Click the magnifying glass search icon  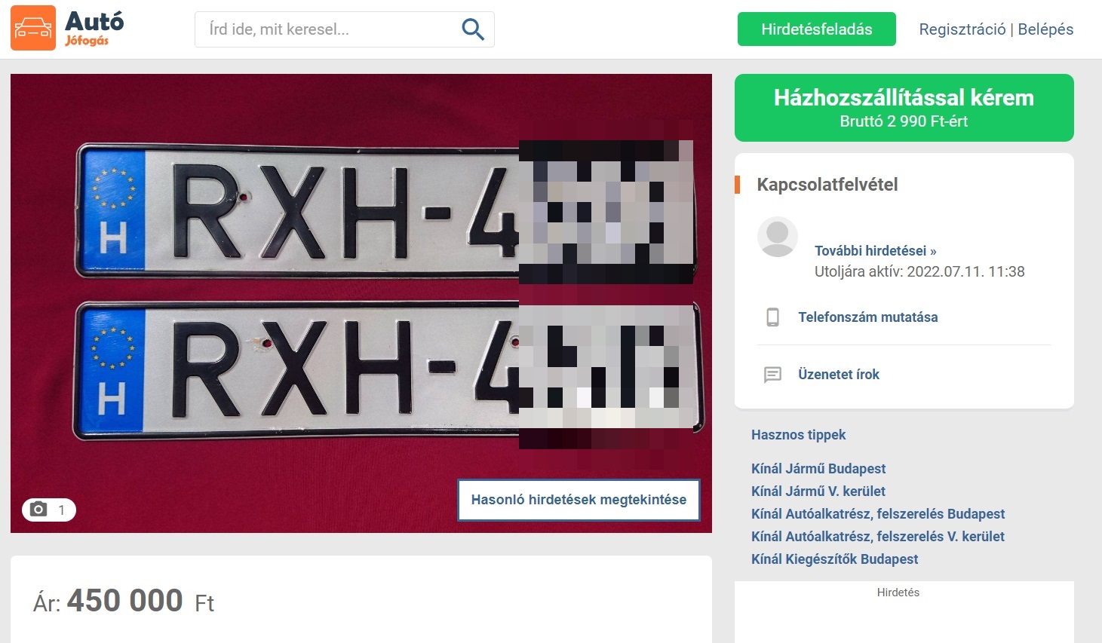[x=472, y=29]
